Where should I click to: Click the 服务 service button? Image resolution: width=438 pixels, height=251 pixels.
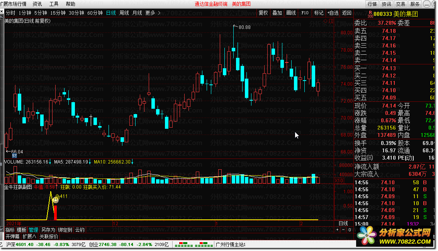tap(415, 4)
